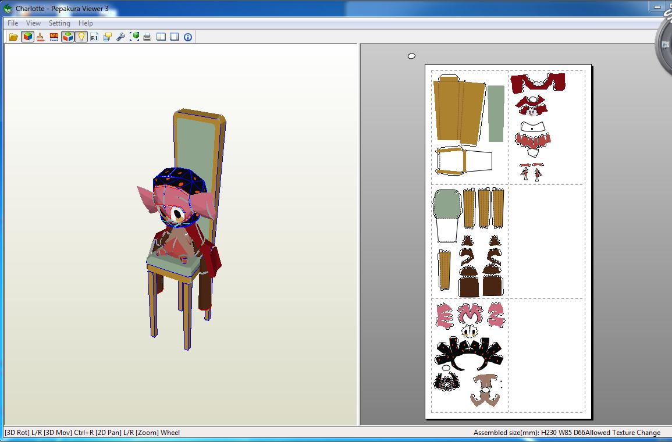Screen dimensions: 672x442
Task: Select the split two-pane layout icon
Action: pos(161,37)
